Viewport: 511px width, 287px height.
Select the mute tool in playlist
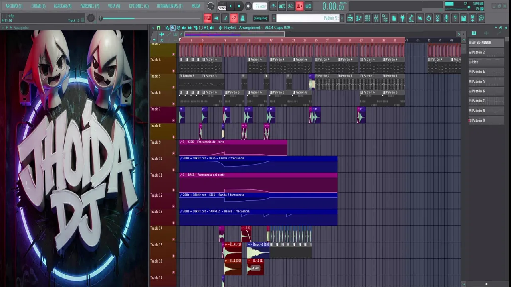[x=184, y=28]
